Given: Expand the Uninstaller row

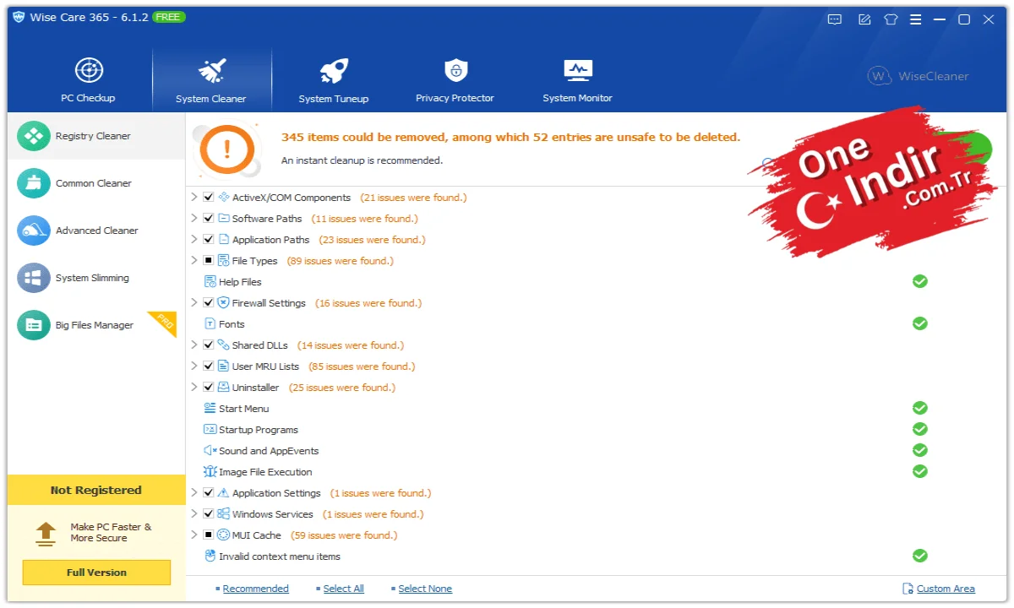Looking at the screenshot, I should click(194, 388).
